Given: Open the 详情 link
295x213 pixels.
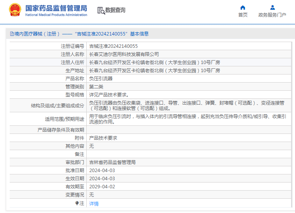Looking at the screenshot, I should [x=94, y=203].
